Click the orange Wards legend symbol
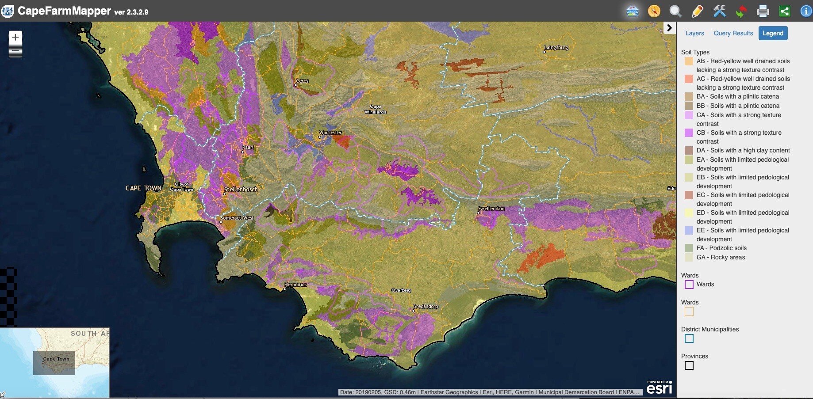 pyautogui.click(x=689, y=312)
